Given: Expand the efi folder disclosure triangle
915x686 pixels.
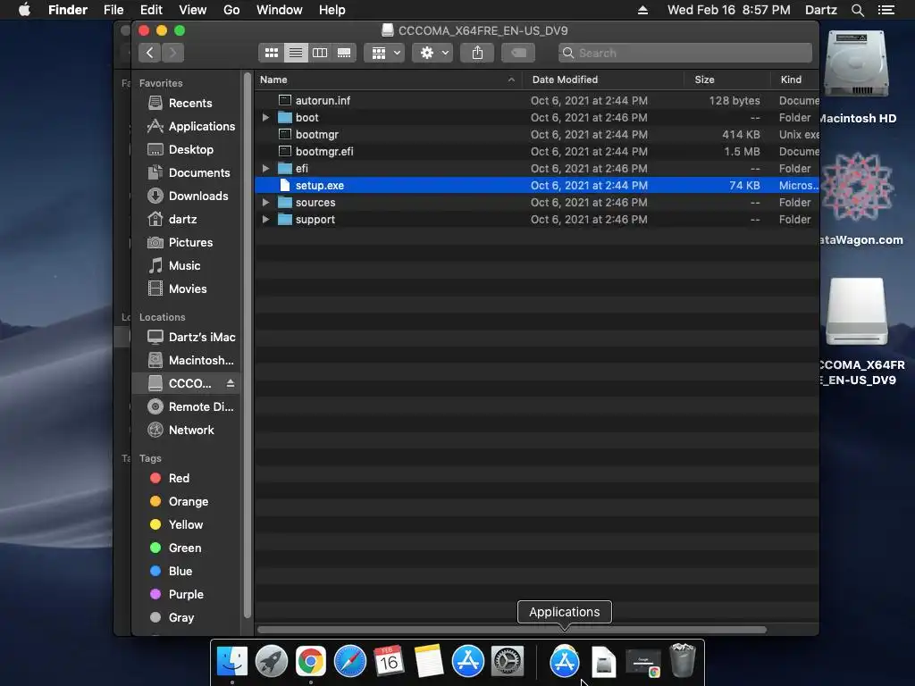Looking at the screenshot, I should [x=265, y=169].
